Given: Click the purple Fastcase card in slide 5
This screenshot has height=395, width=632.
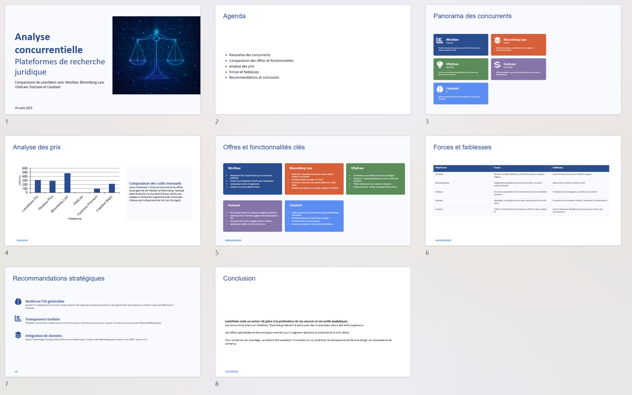Looking at the screenshot, I should coord(253,216).
